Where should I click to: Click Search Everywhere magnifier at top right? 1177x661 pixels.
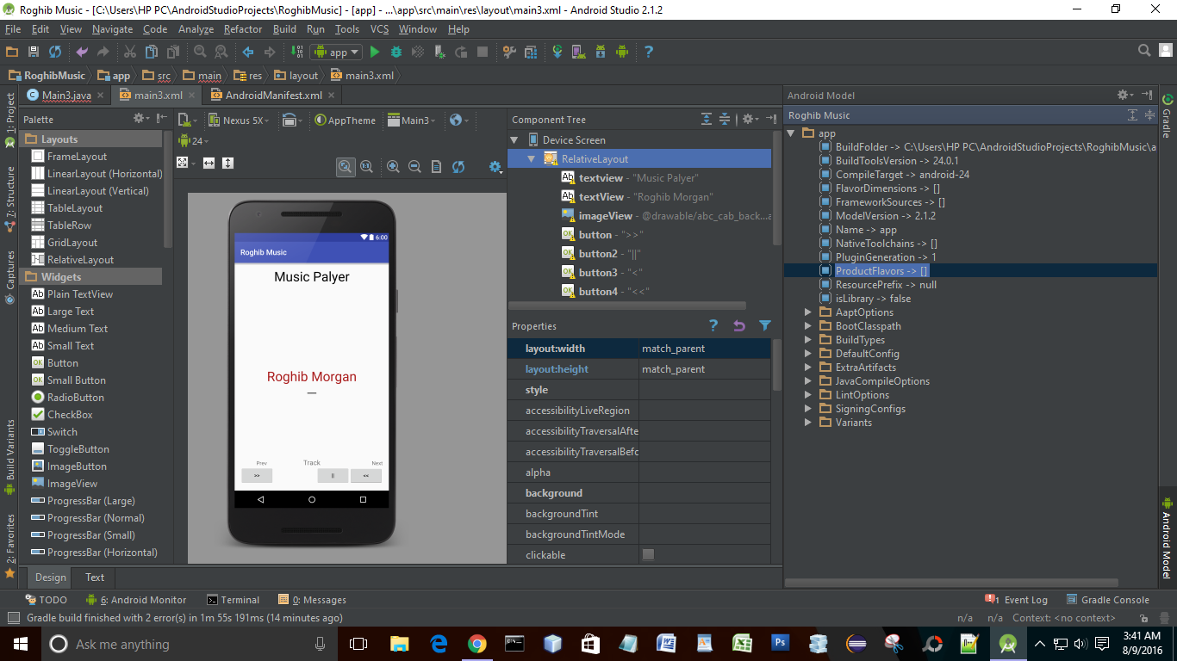click(1144, 51)
